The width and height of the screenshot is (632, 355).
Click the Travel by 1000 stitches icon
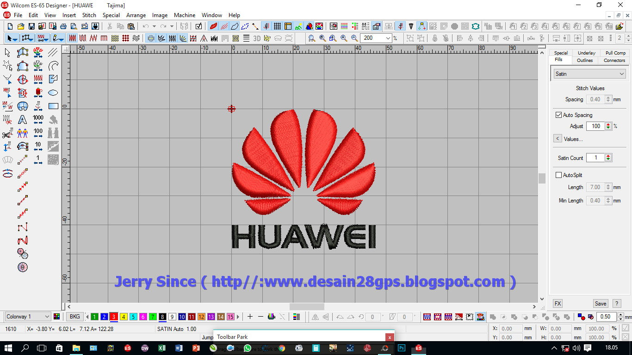pyautogui.click(x=38, y=120)
